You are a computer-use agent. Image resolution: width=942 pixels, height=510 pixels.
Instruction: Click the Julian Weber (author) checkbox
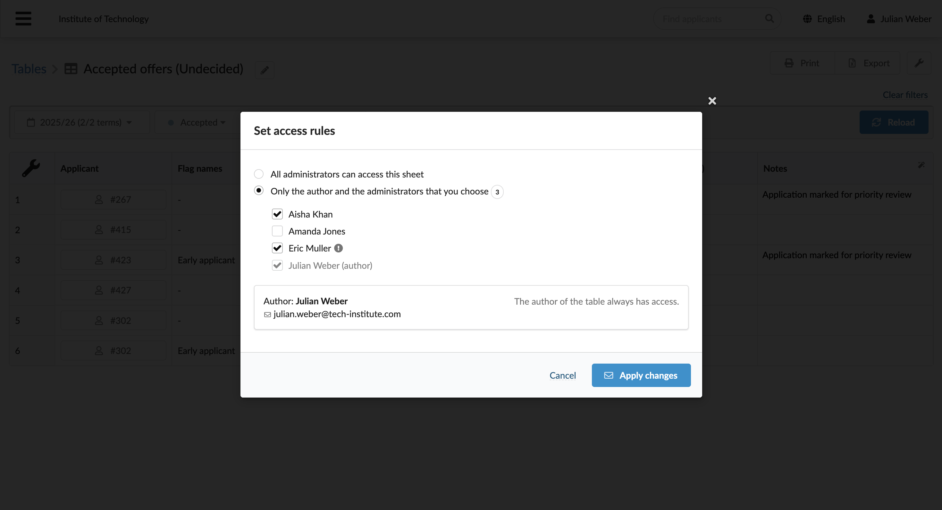(x=277, y=265)
